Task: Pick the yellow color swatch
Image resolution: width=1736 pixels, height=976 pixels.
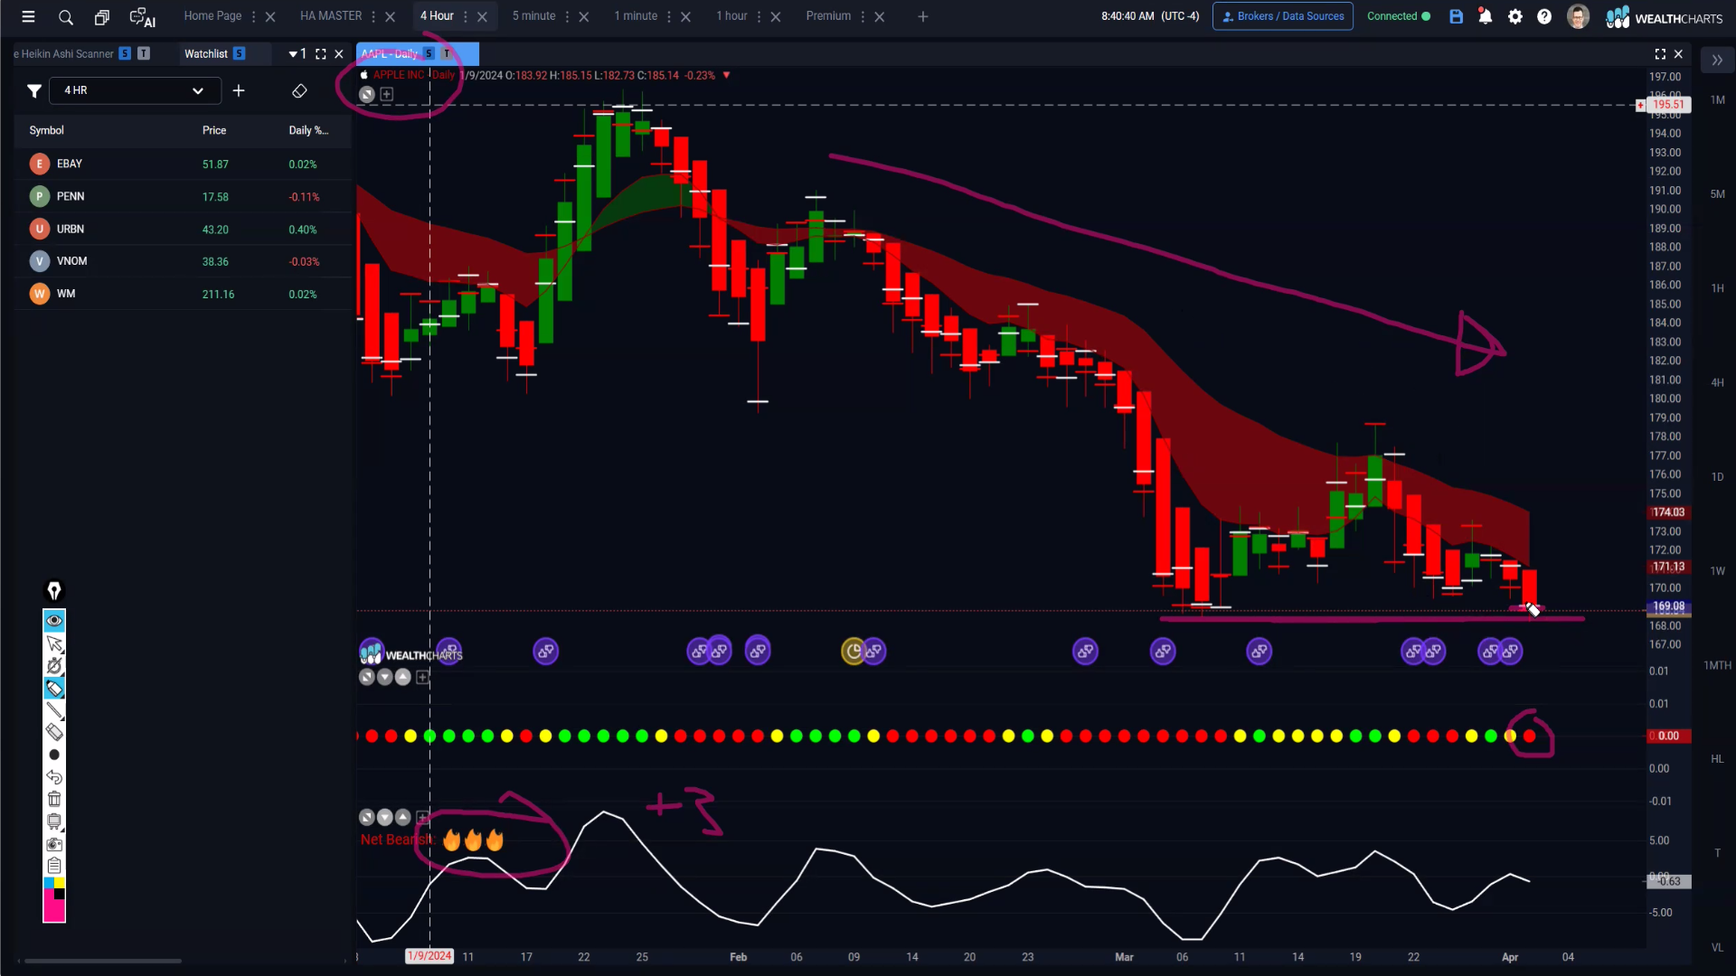Action: click(x=60, y=882)
